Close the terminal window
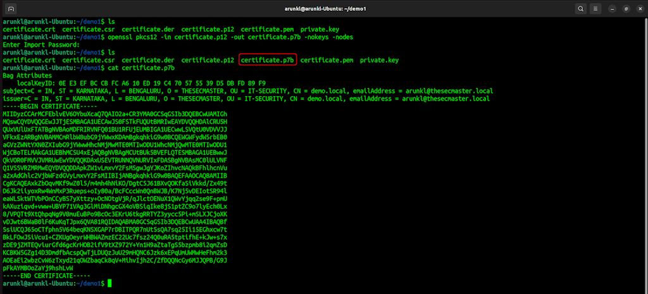Viewport: 648px width, 294px height. pos(640,9)
